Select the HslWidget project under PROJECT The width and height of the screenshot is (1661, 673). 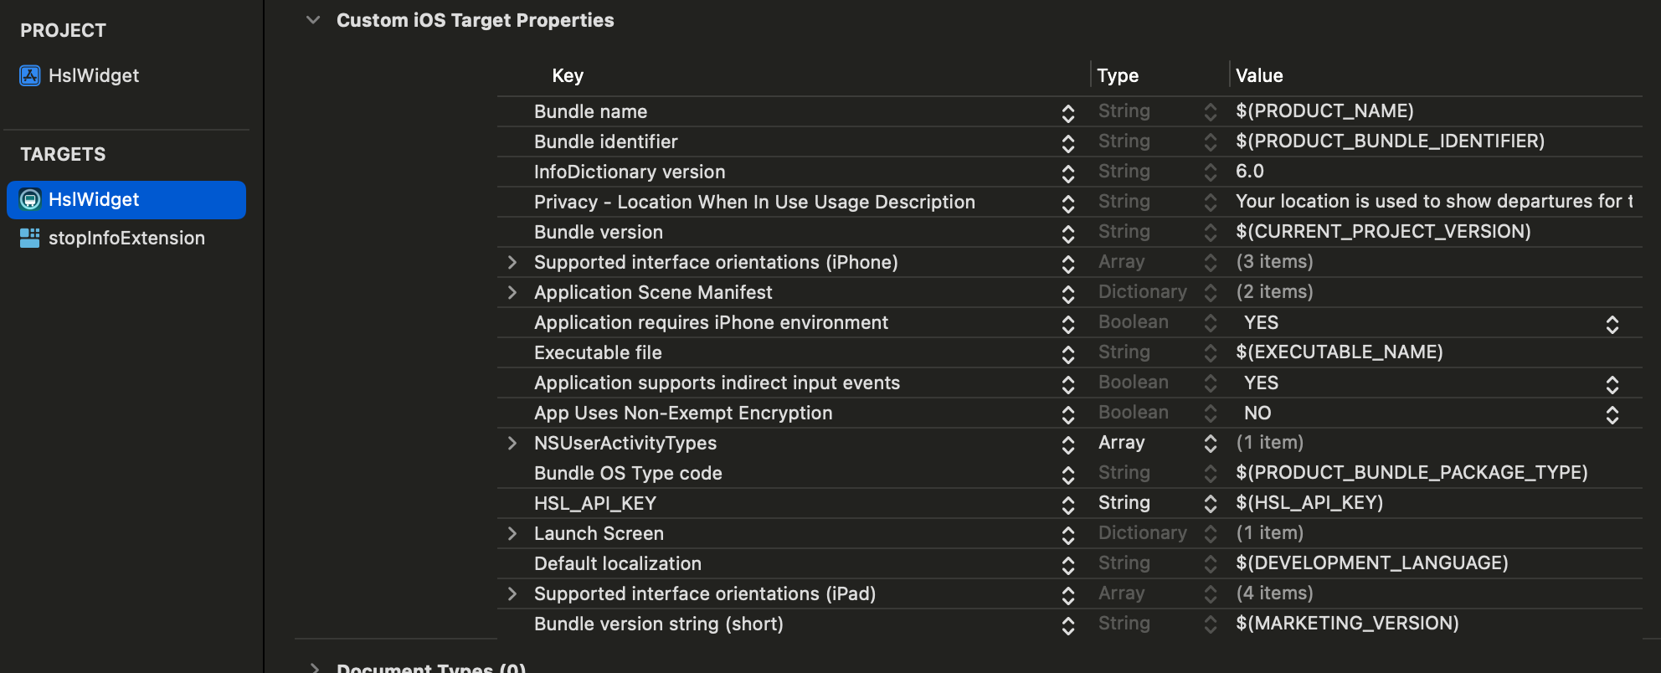click(x=92, y=75)
